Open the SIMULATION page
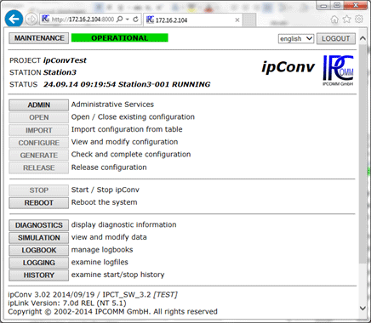The width and height of the screenshot is (371, 323). pos(39,238)
